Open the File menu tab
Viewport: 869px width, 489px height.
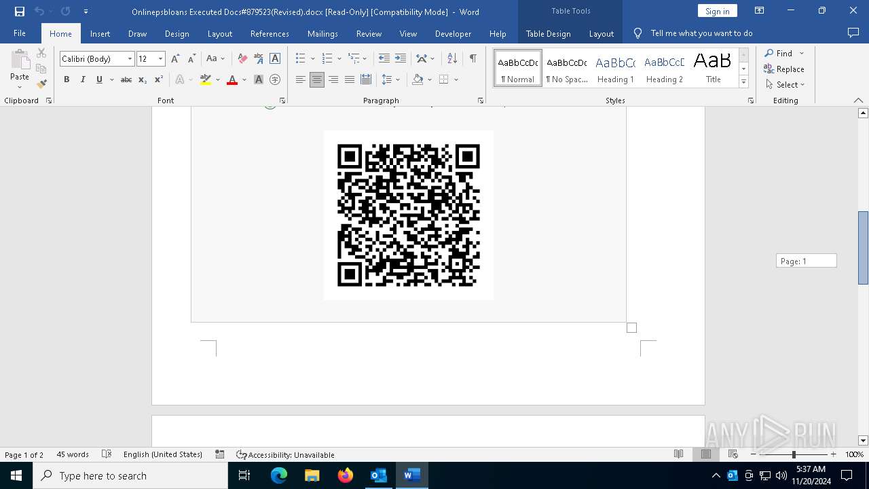[x=20, y=33]
